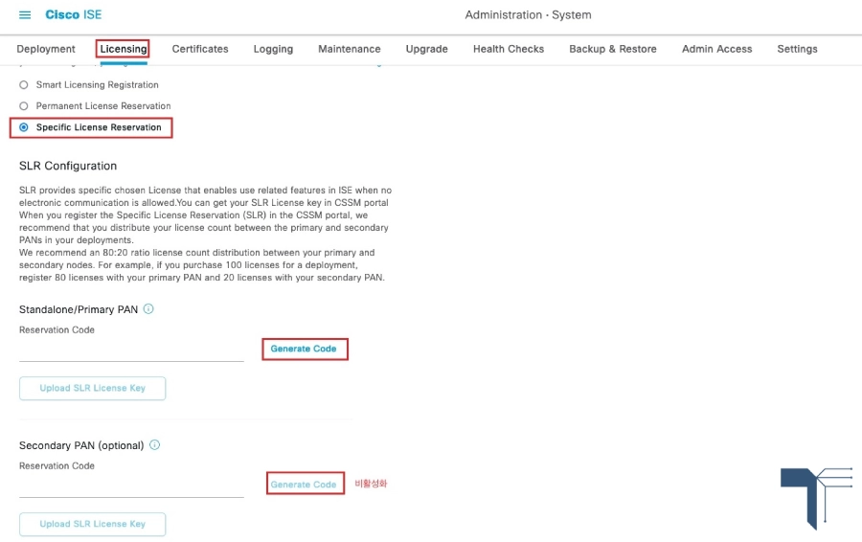Go to the Maintenance tab
862x542 pixels.
pos(349,49)
